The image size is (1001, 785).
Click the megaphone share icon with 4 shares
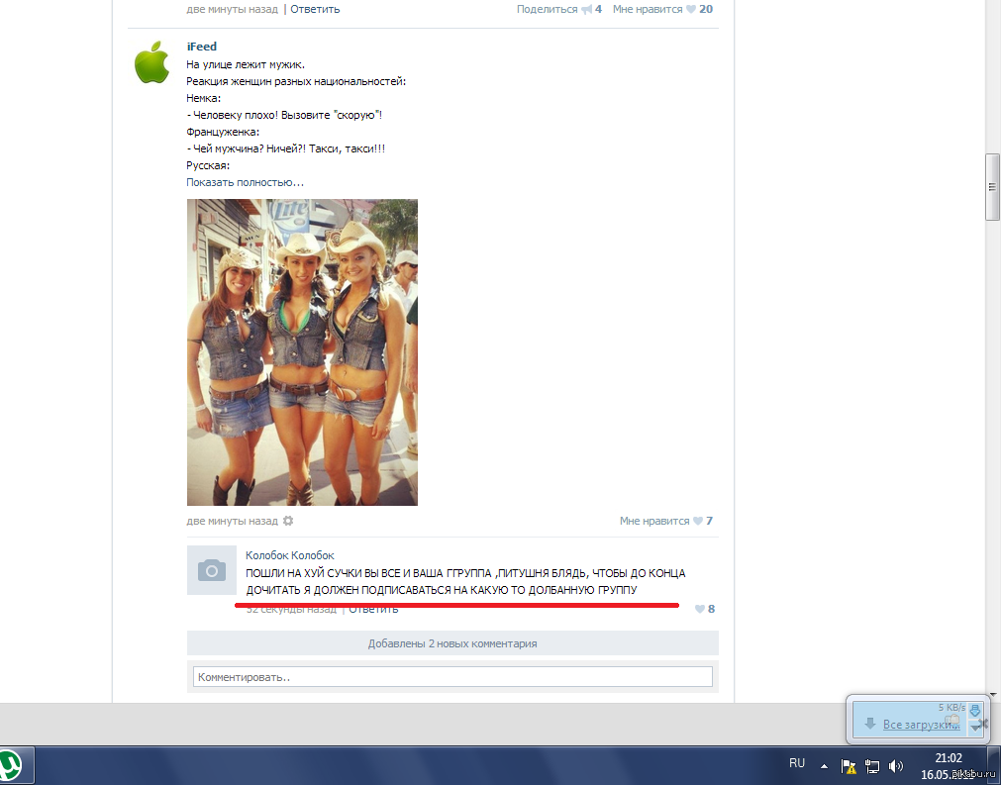587,9
